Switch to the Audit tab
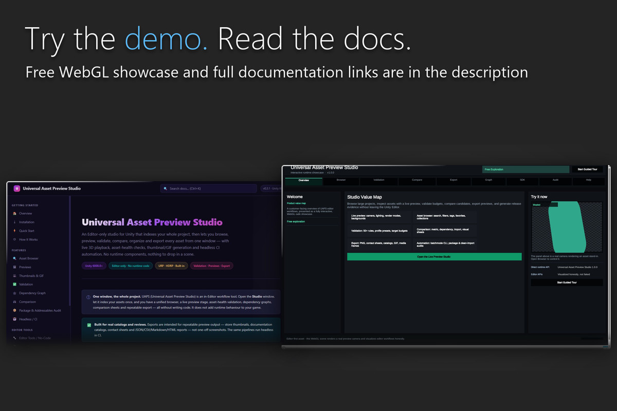 click(x=555, y=180)
